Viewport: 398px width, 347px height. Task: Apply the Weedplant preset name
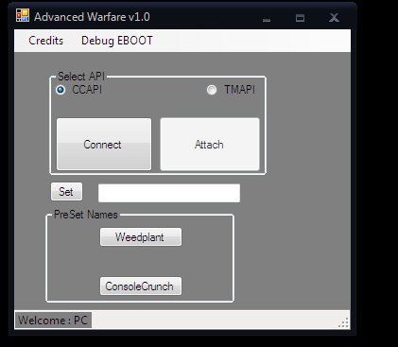[141, 237]
